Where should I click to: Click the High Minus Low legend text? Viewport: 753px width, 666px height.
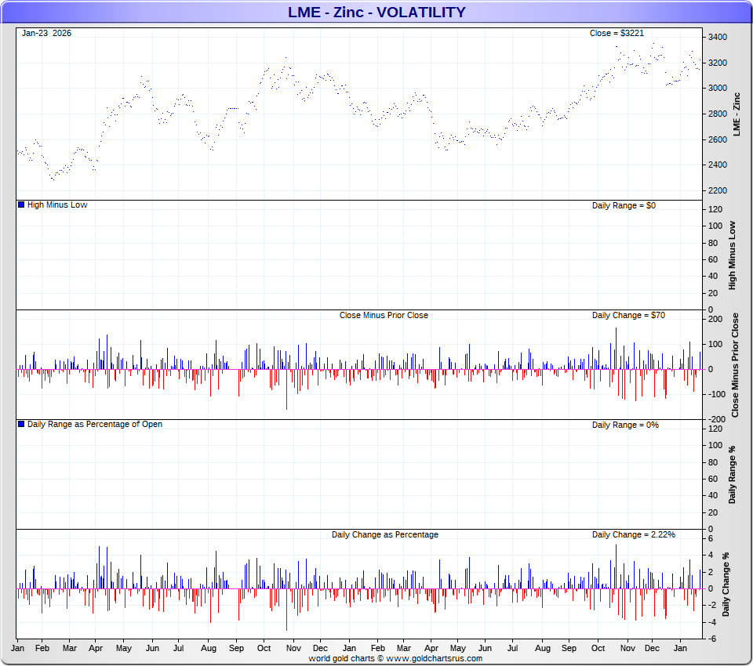(57, 205)
